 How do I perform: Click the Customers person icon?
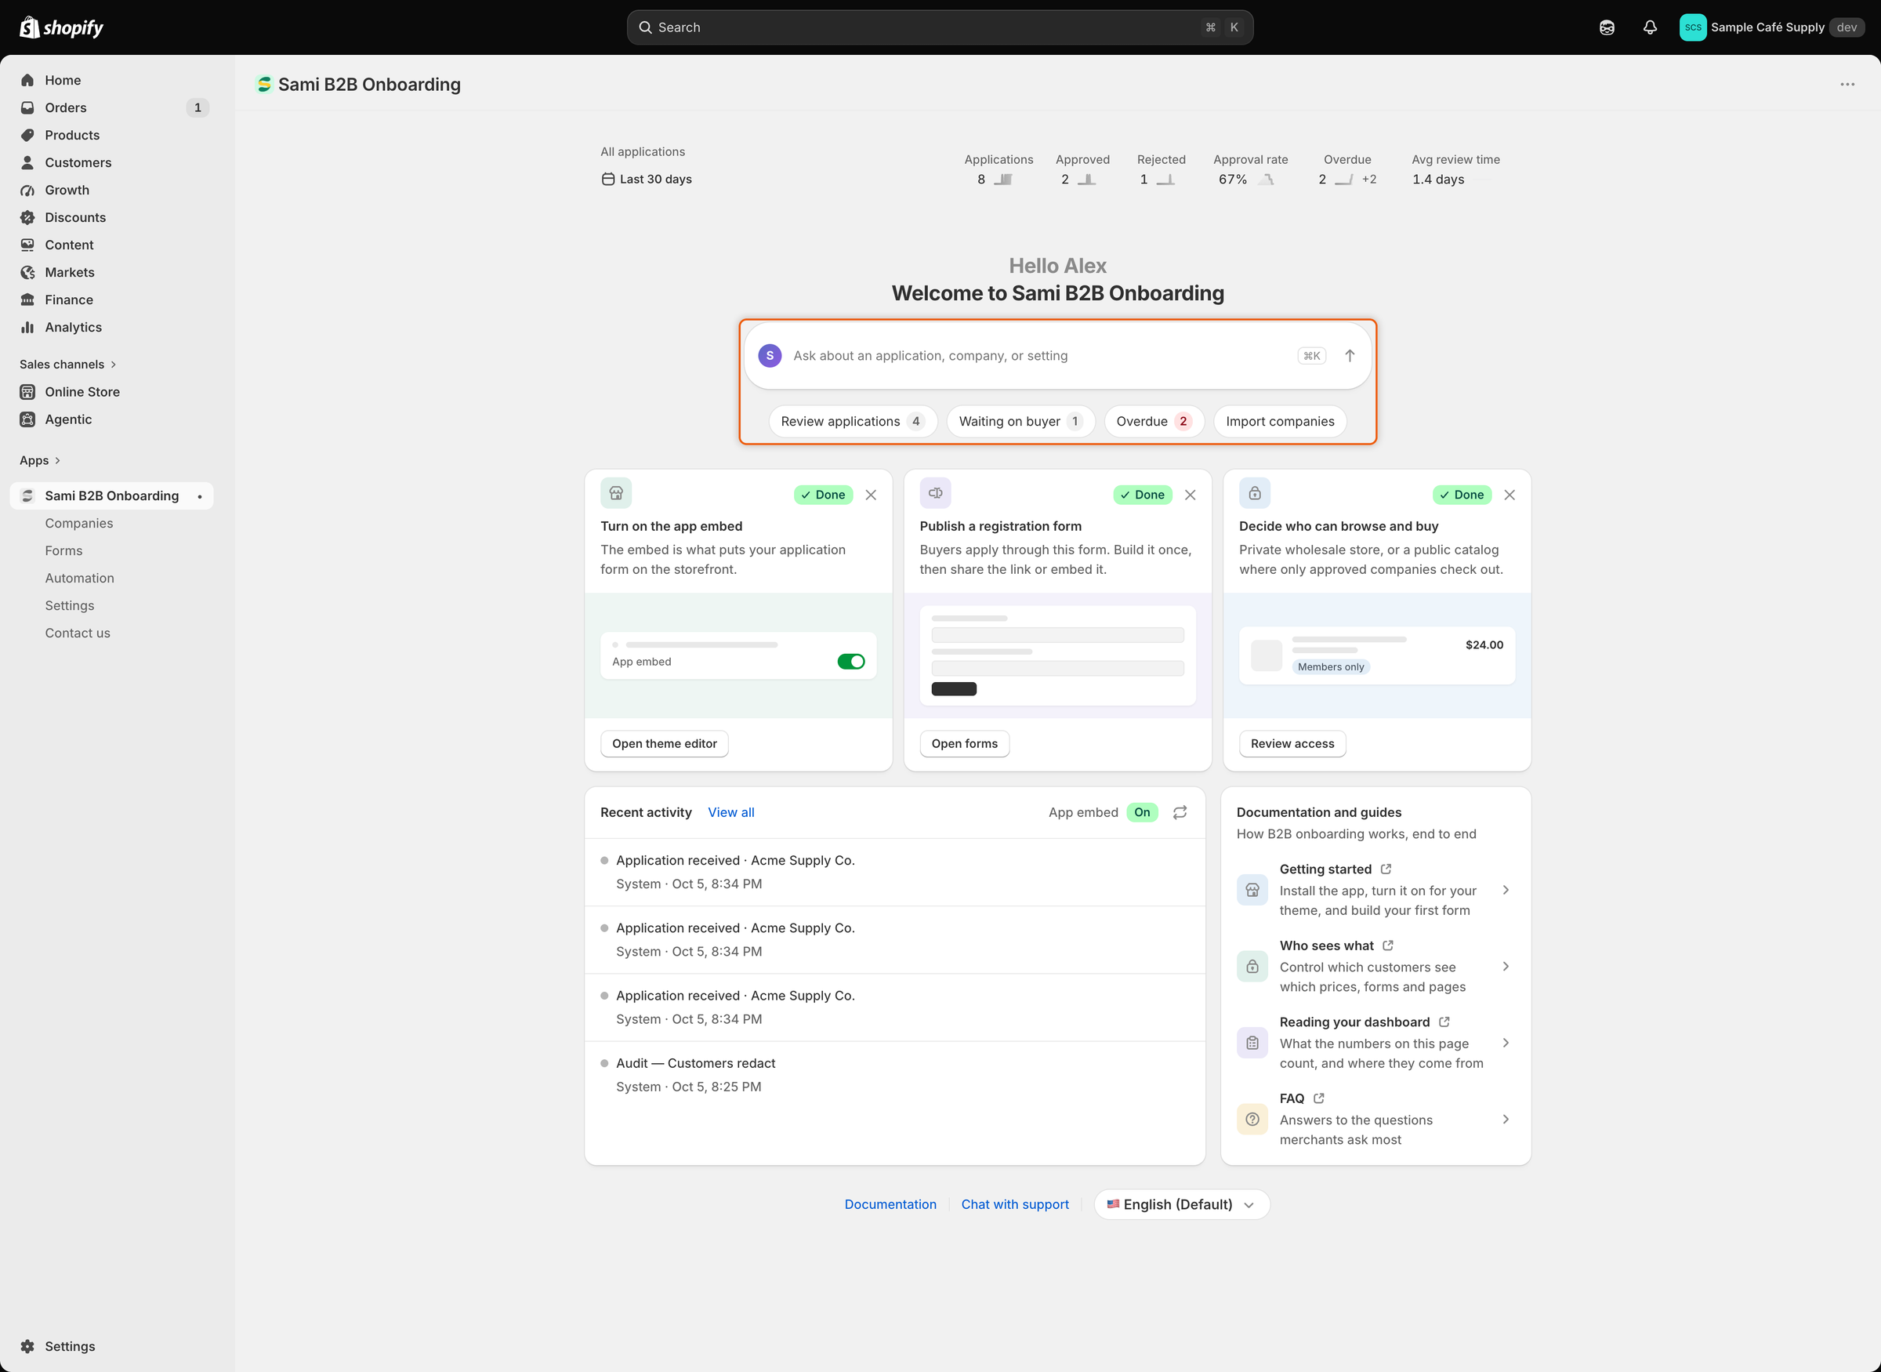(x=27, y=163)
